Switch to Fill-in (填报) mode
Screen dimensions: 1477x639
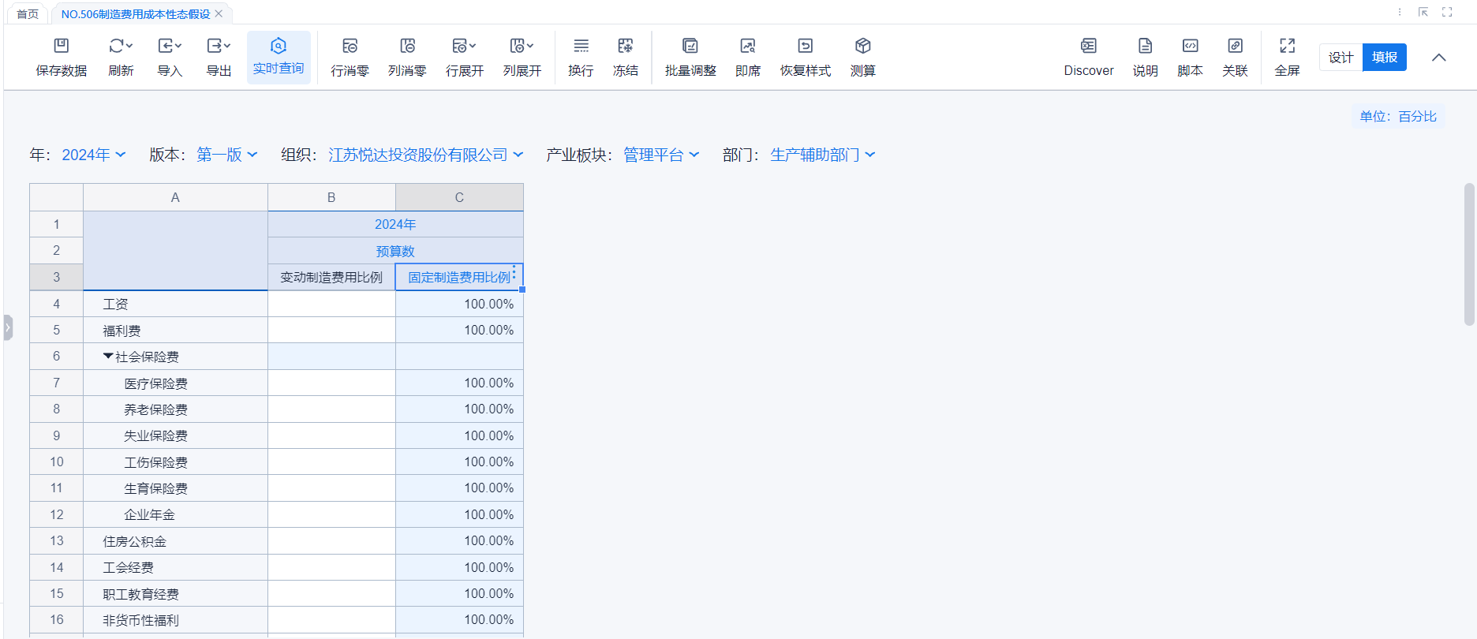pyautogui.click(x=1384, y=58)
